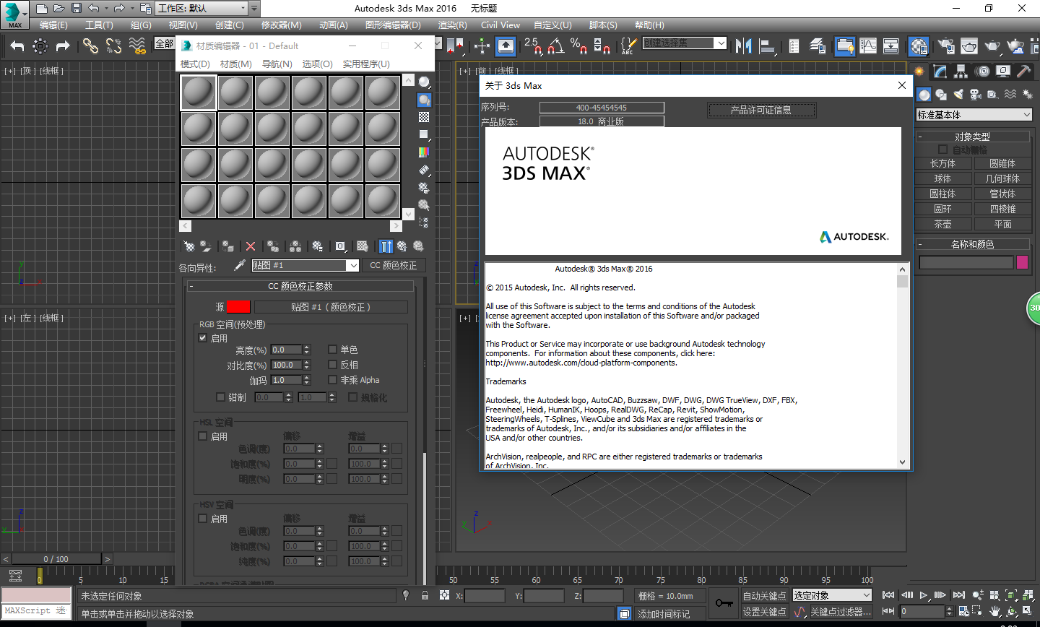Viewport: 1040px width, 627px height.
Task: Click the 关键点过滤器 button
Action: 841,612
